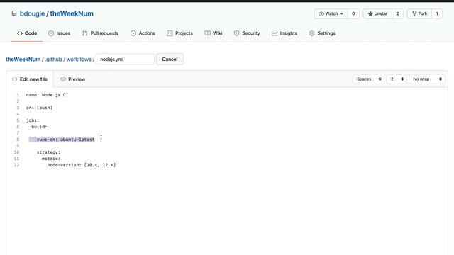Viewport: 454px width, 255px height.
Task: Click the 'strategy:' line in editor
Action: pyautogui.click(x=48, y=152)
